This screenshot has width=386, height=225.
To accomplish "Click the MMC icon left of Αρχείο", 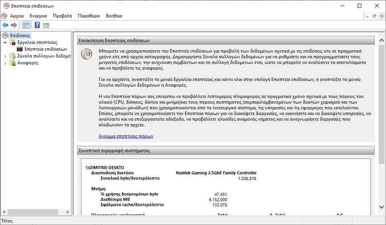I will pos(4,16).
